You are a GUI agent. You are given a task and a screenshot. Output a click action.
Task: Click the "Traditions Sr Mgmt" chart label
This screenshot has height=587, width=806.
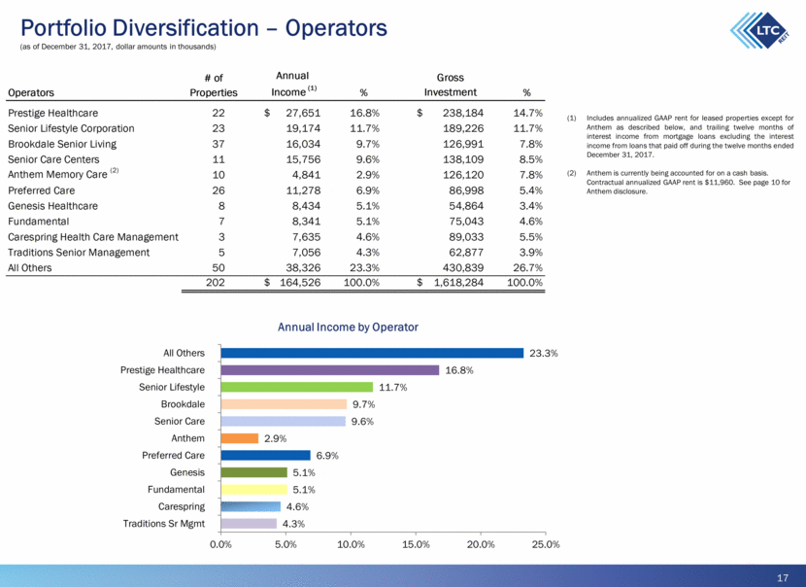(x=163, y=524)
